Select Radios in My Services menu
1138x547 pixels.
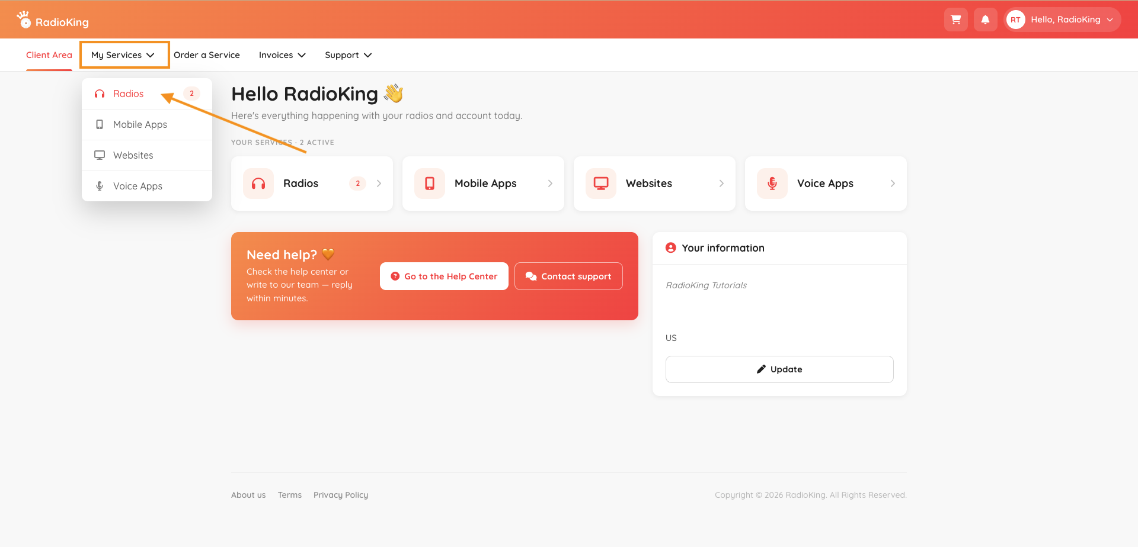tap(147, 94)
